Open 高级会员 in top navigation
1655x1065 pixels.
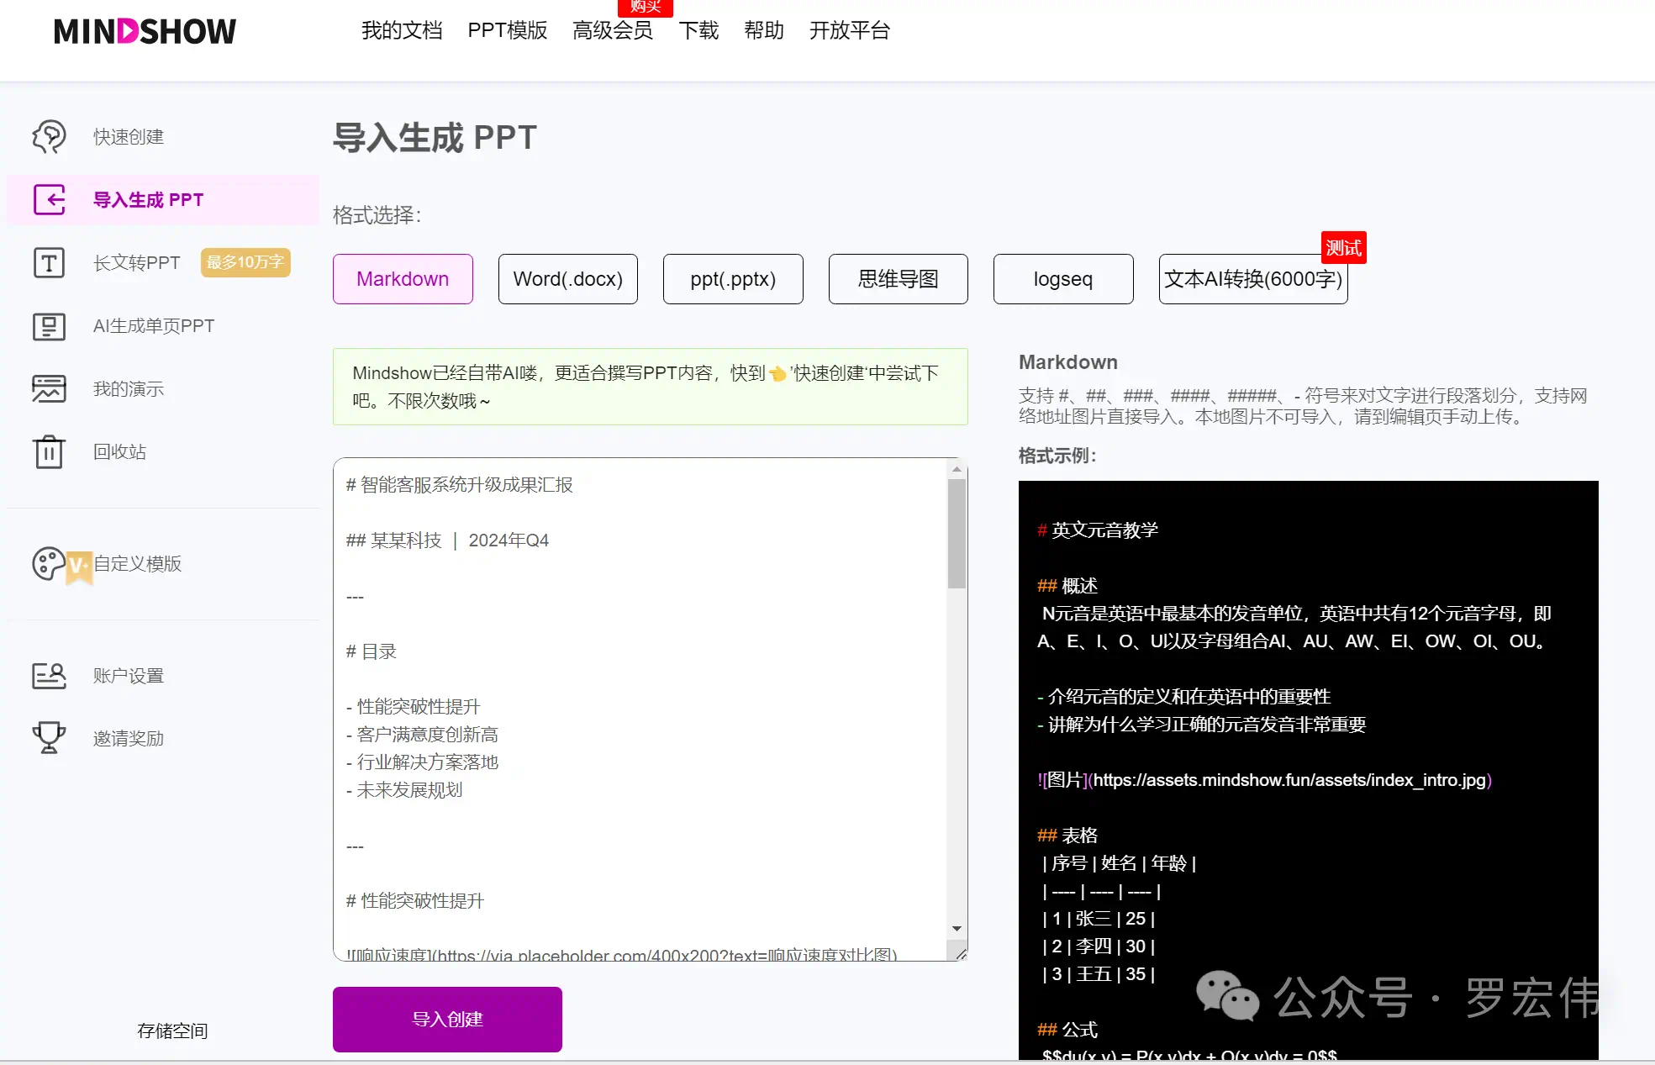point(613,31)
